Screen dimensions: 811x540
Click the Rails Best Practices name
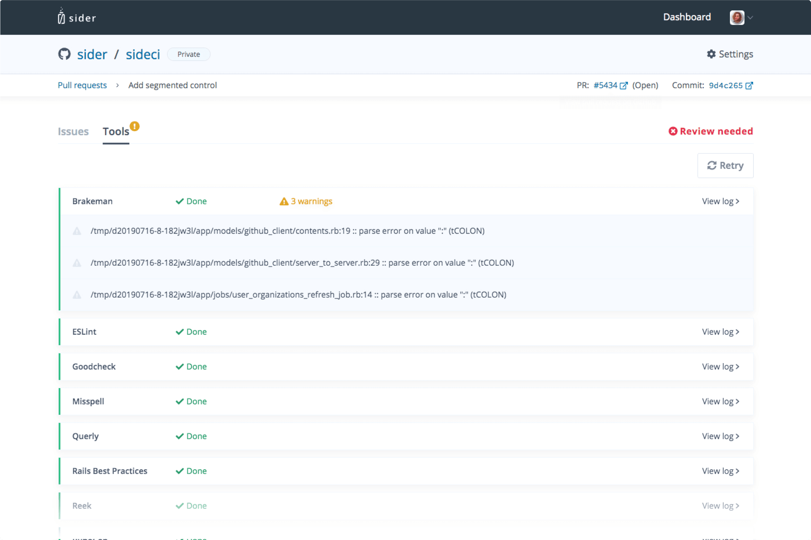(x=110, y=471)
